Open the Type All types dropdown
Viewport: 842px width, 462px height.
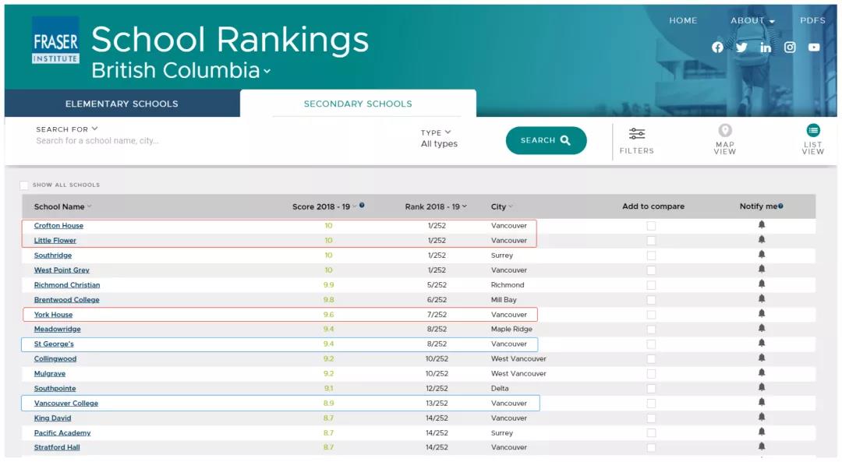tap(439, 139)
